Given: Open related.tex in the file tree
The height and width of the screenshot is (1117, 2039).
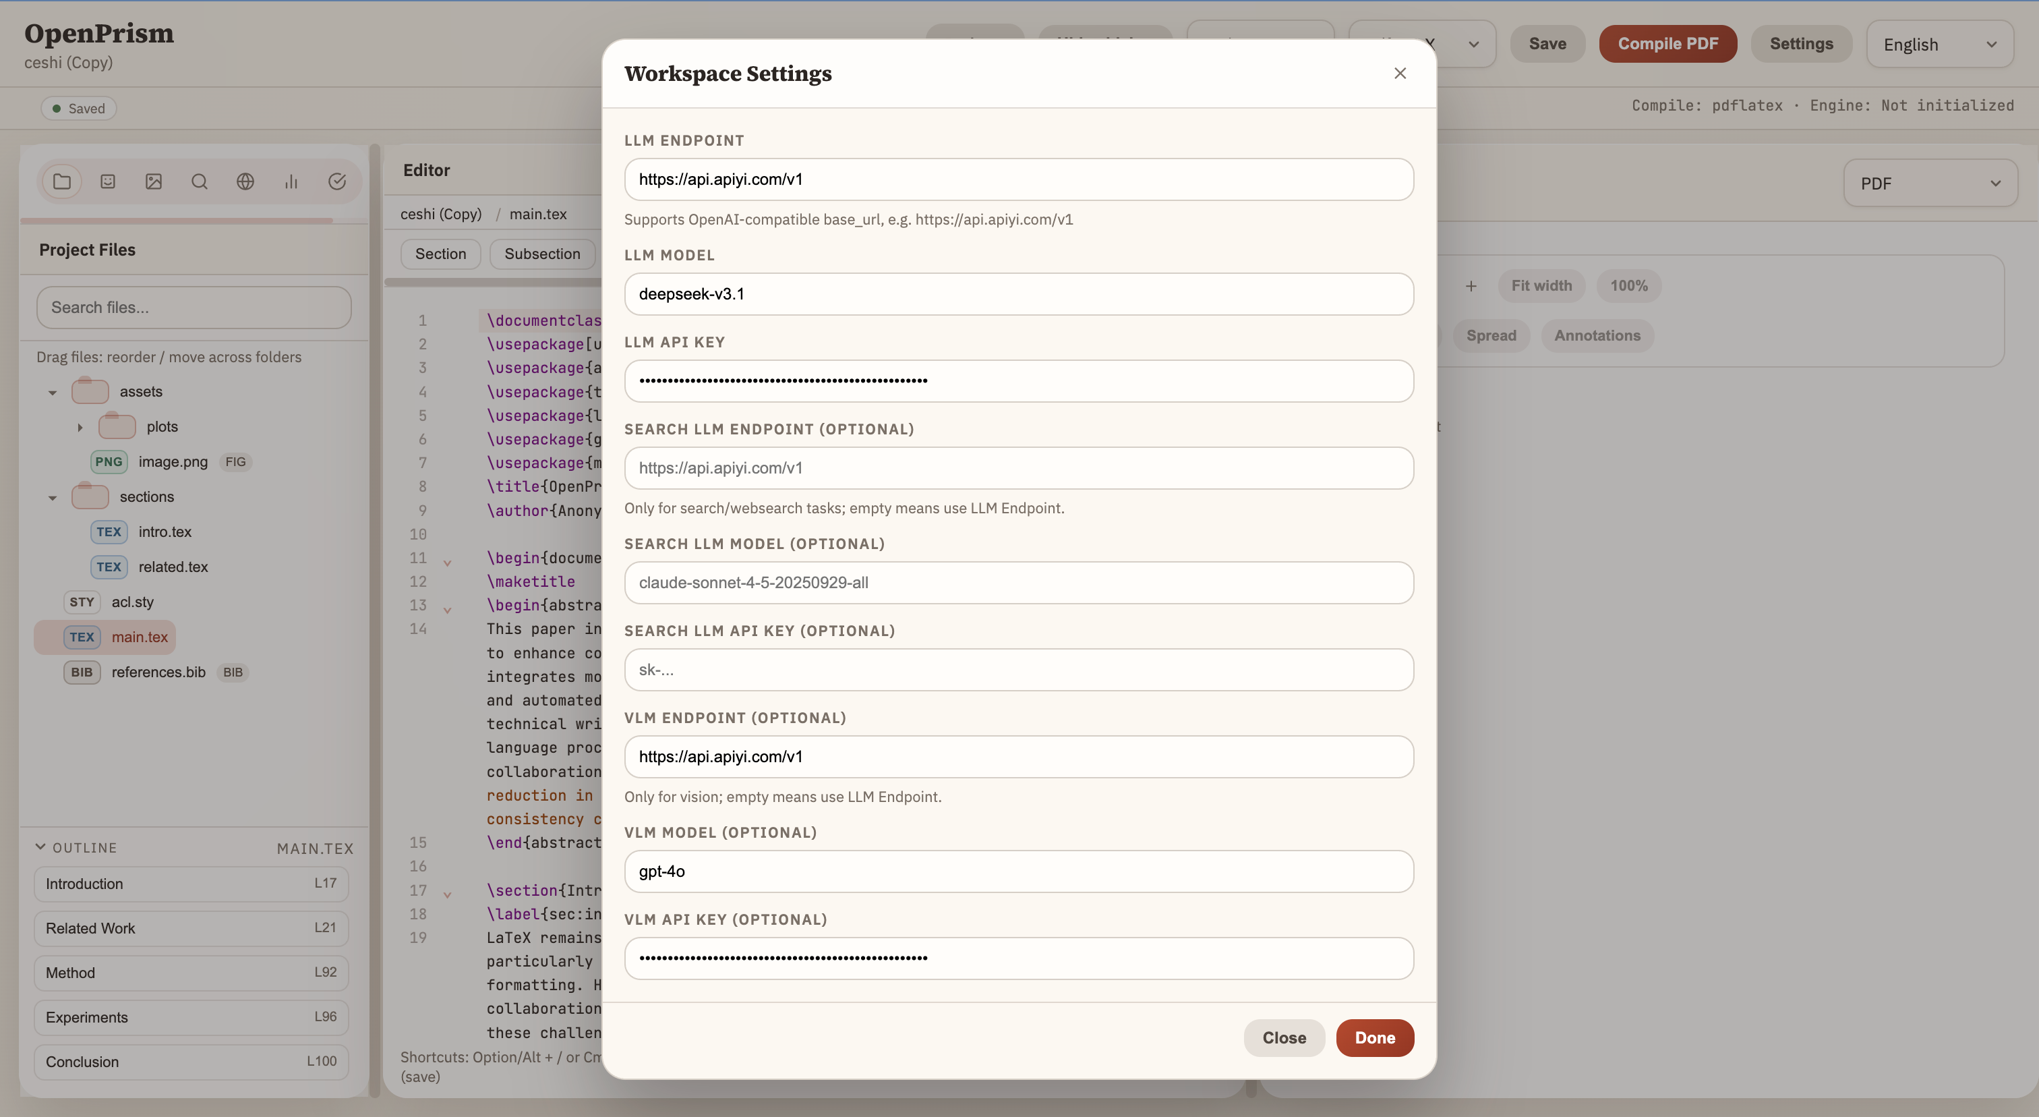Looking at the screenshot, I should [173, 567].
